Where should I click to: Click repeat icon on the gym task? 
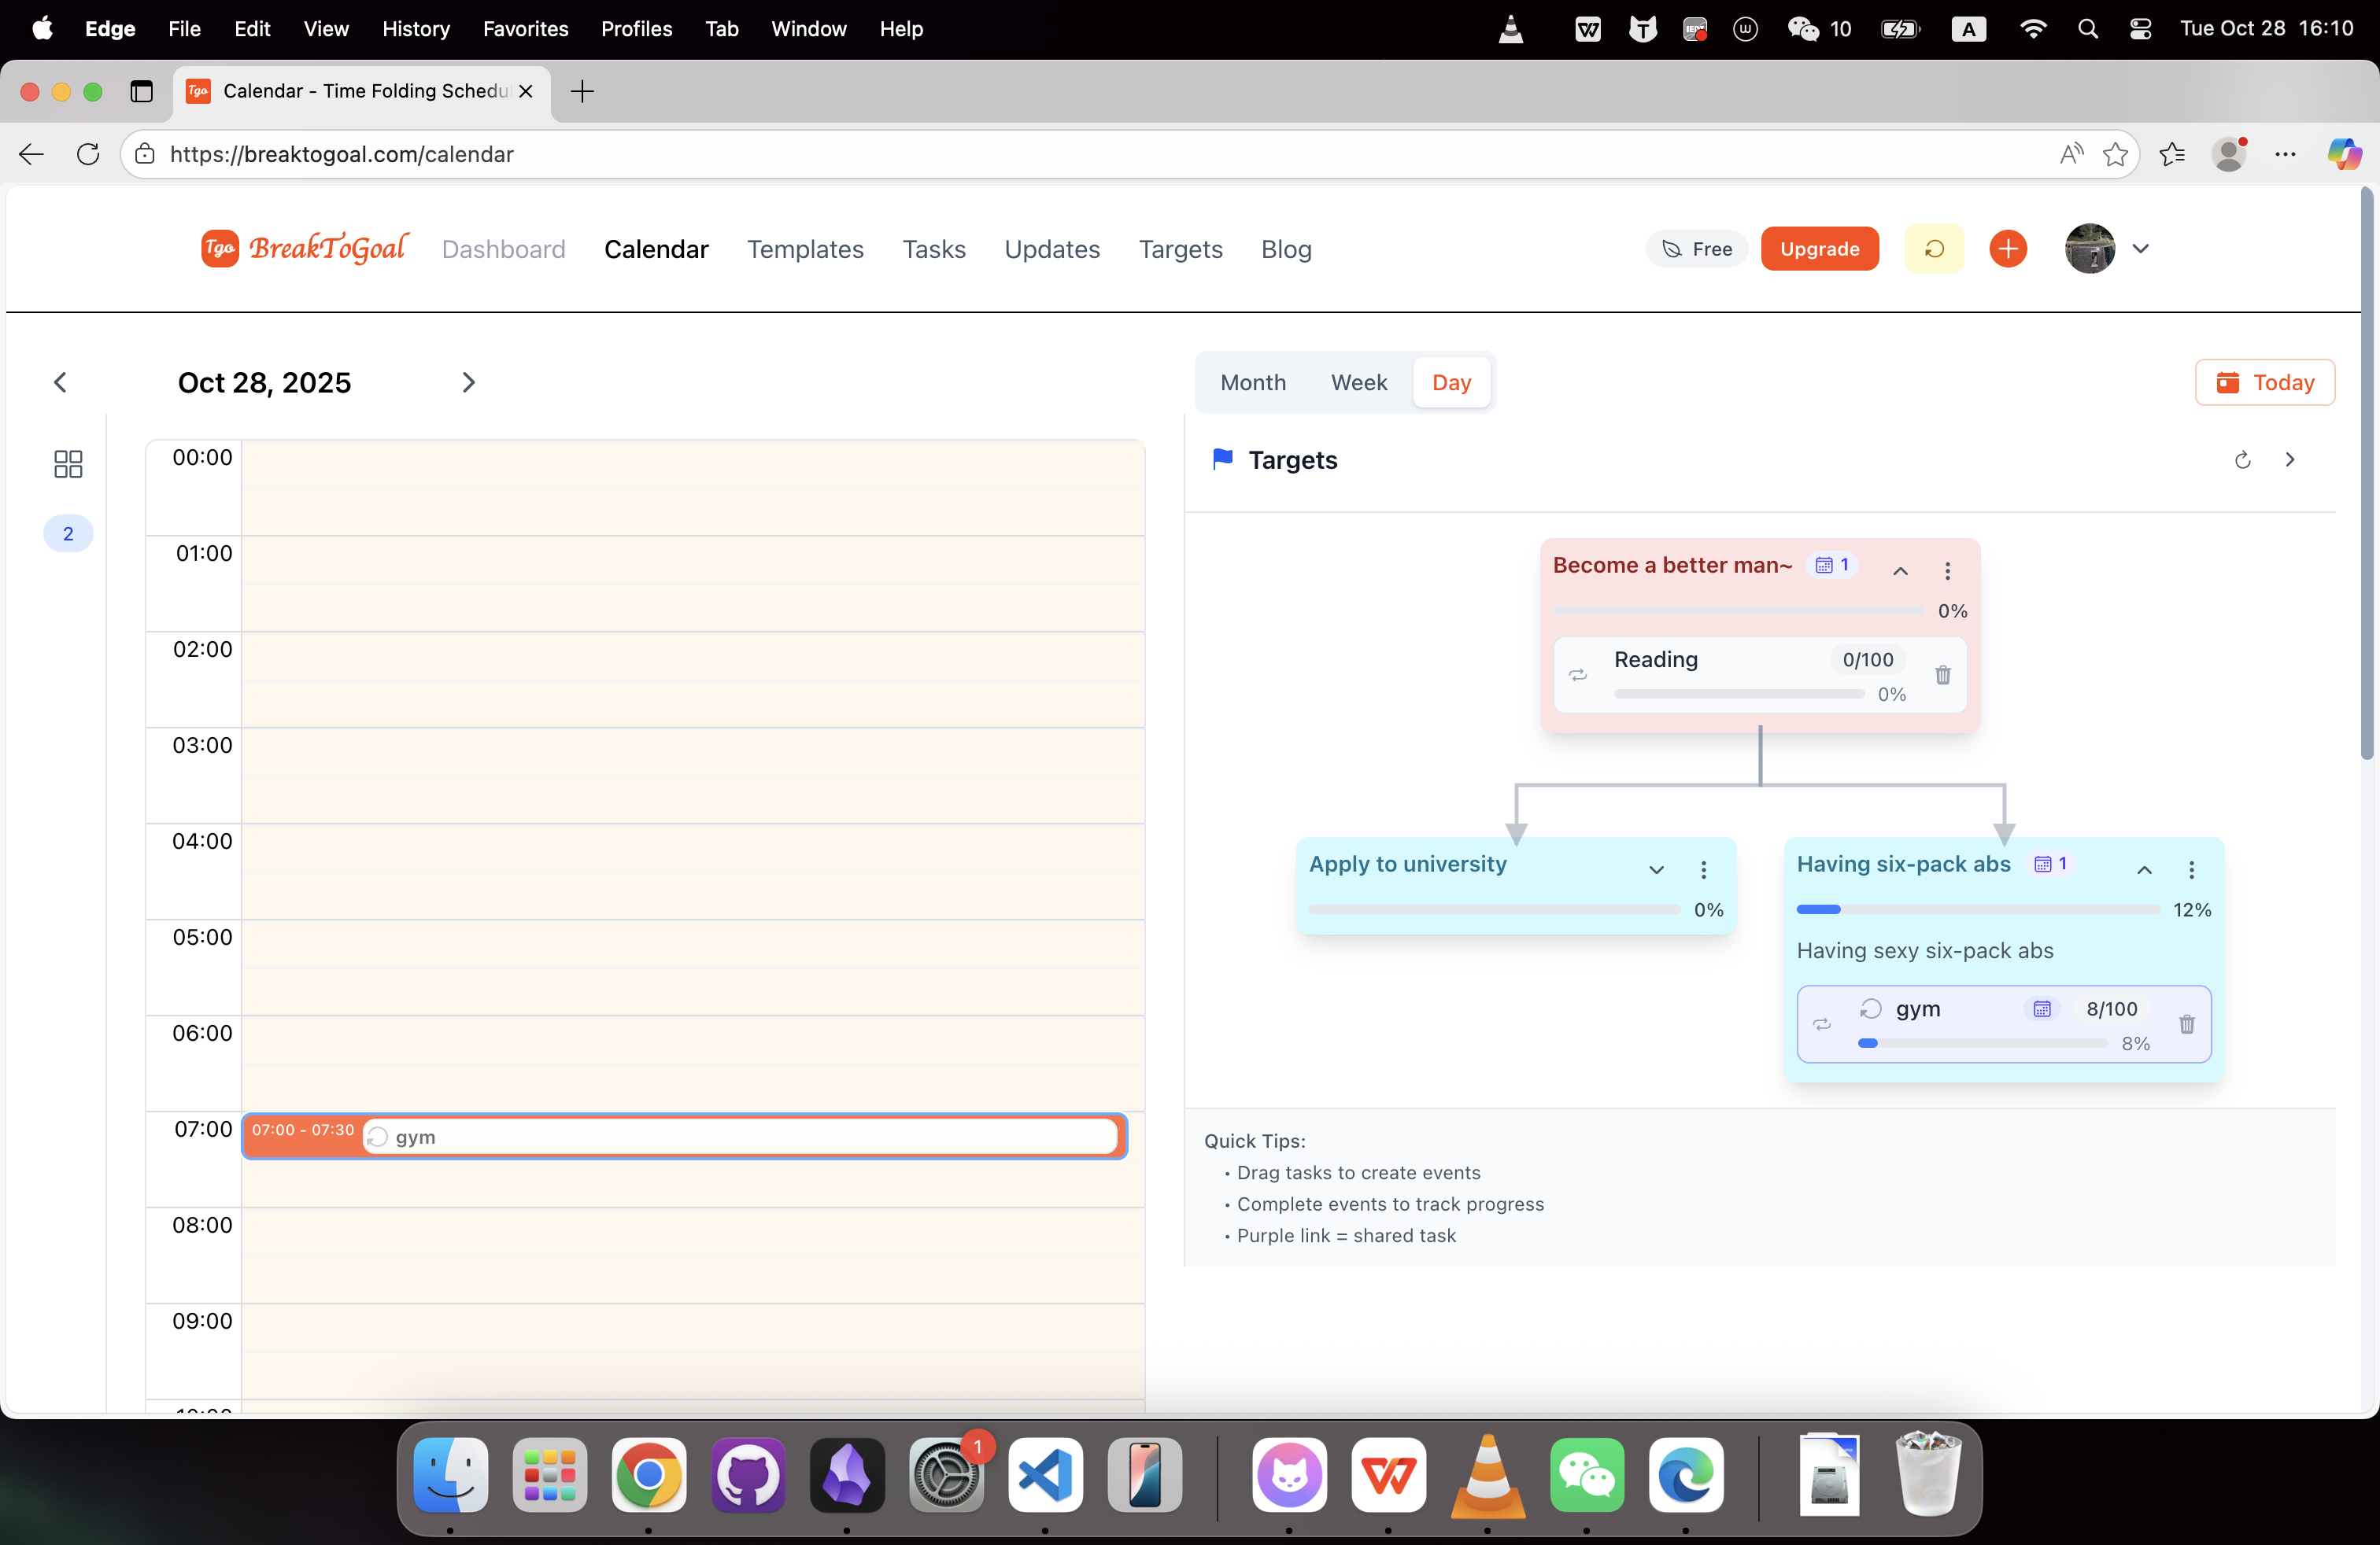(x=1822, y=1024)
